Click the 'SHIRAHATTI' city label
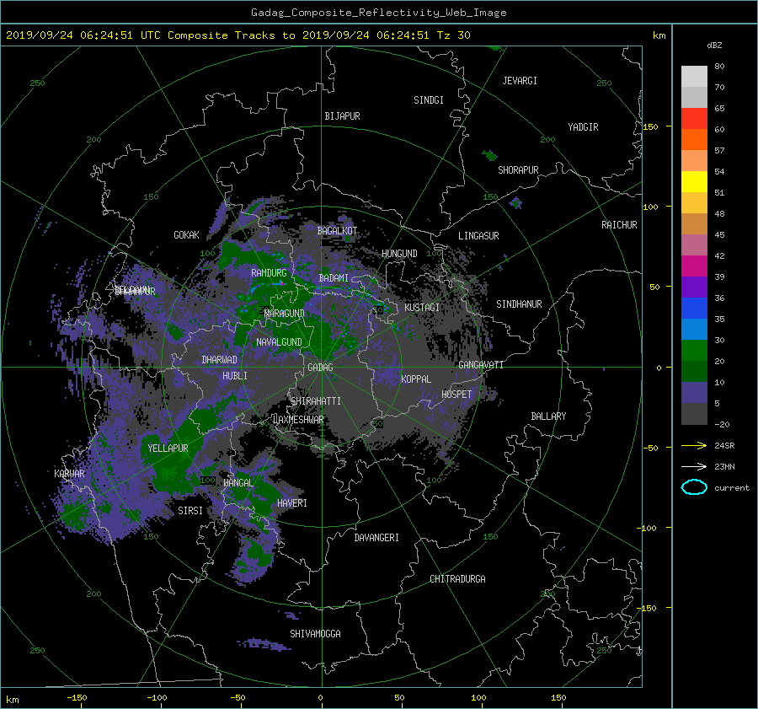The width and height of the screenshot is (758, 709). 316,401
